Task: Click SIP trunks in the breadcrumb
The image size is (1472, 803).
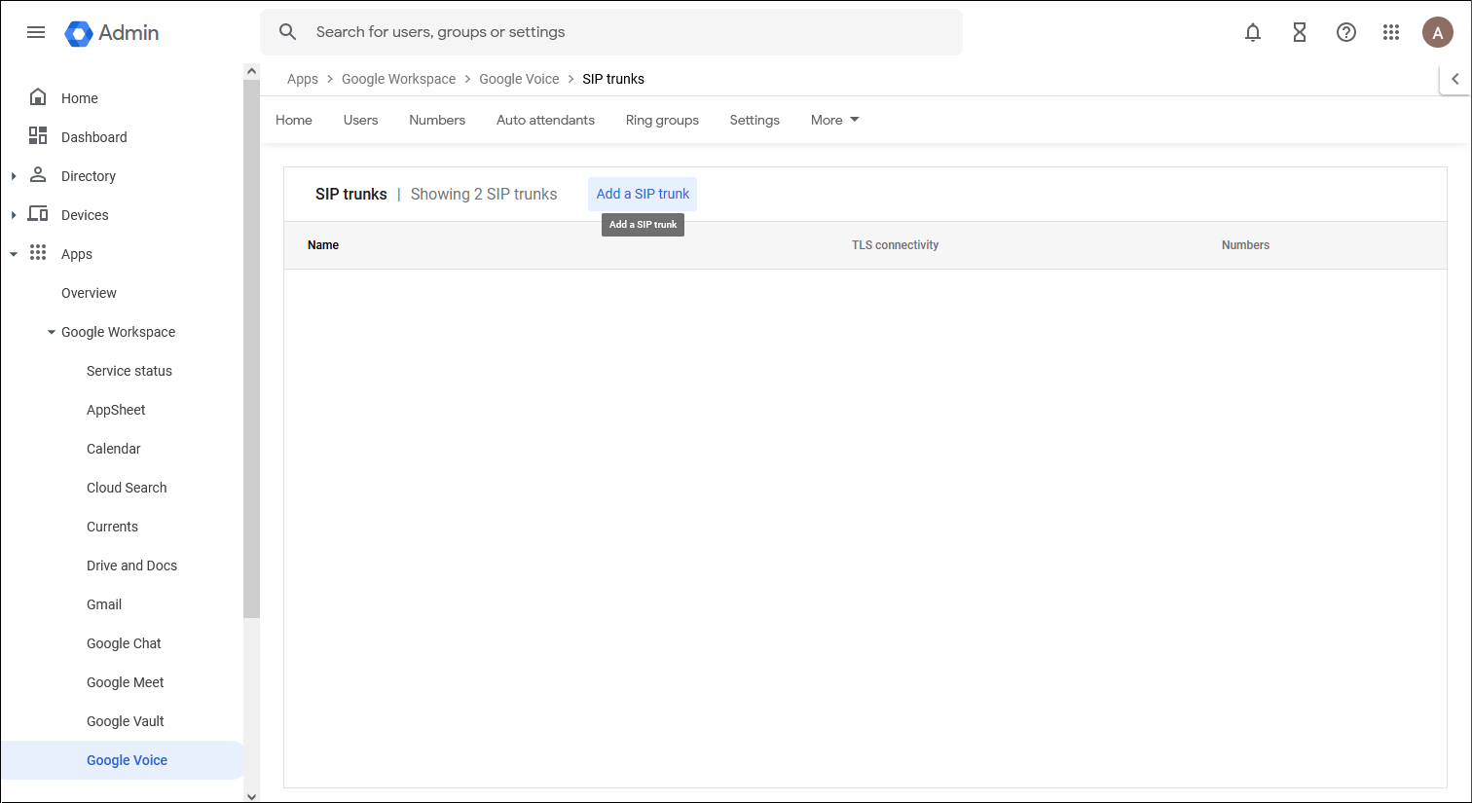Action: pyautogui.click(x=613, y=79)
